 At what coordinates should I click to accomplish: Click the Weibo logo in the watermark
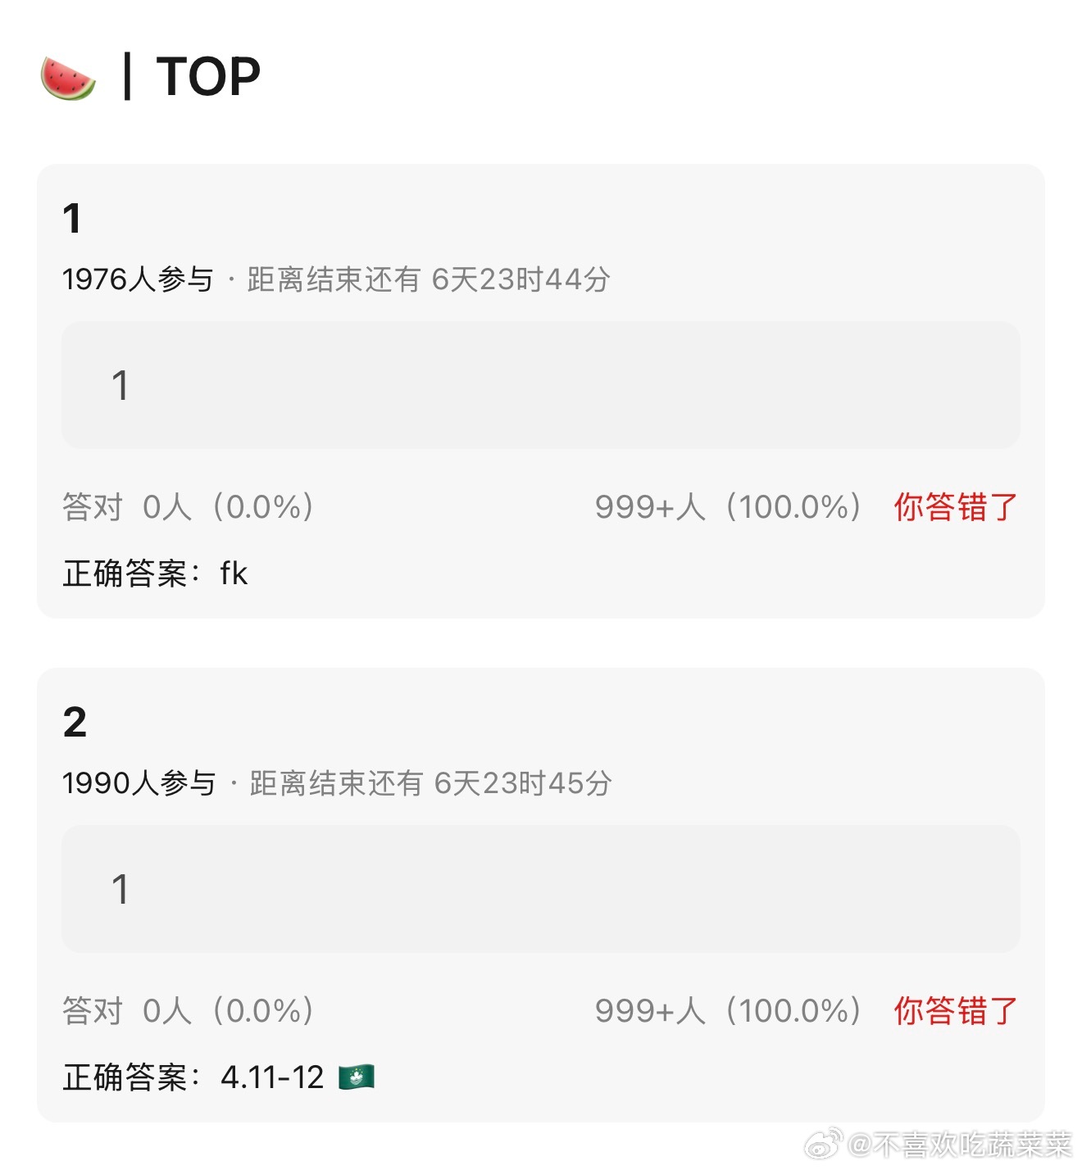pos(823,1142)
